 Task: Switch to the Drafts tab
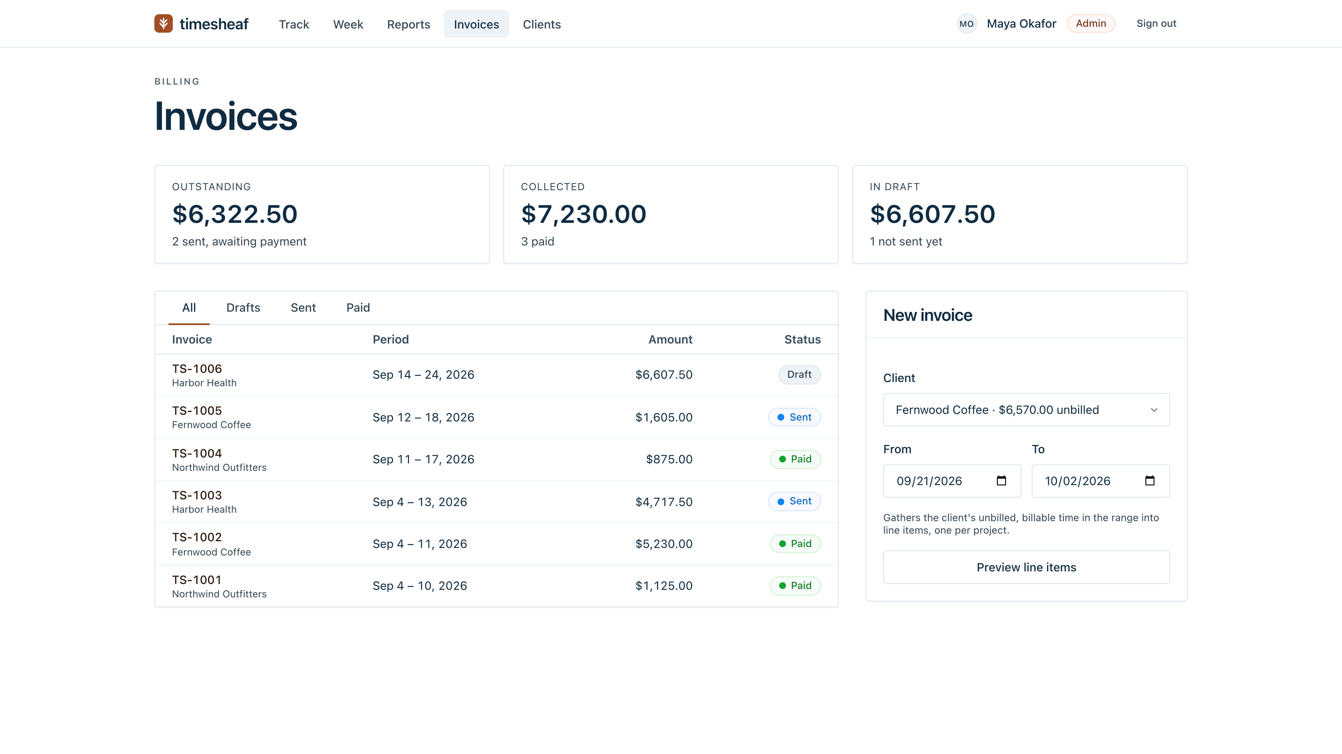pos(243,307)
